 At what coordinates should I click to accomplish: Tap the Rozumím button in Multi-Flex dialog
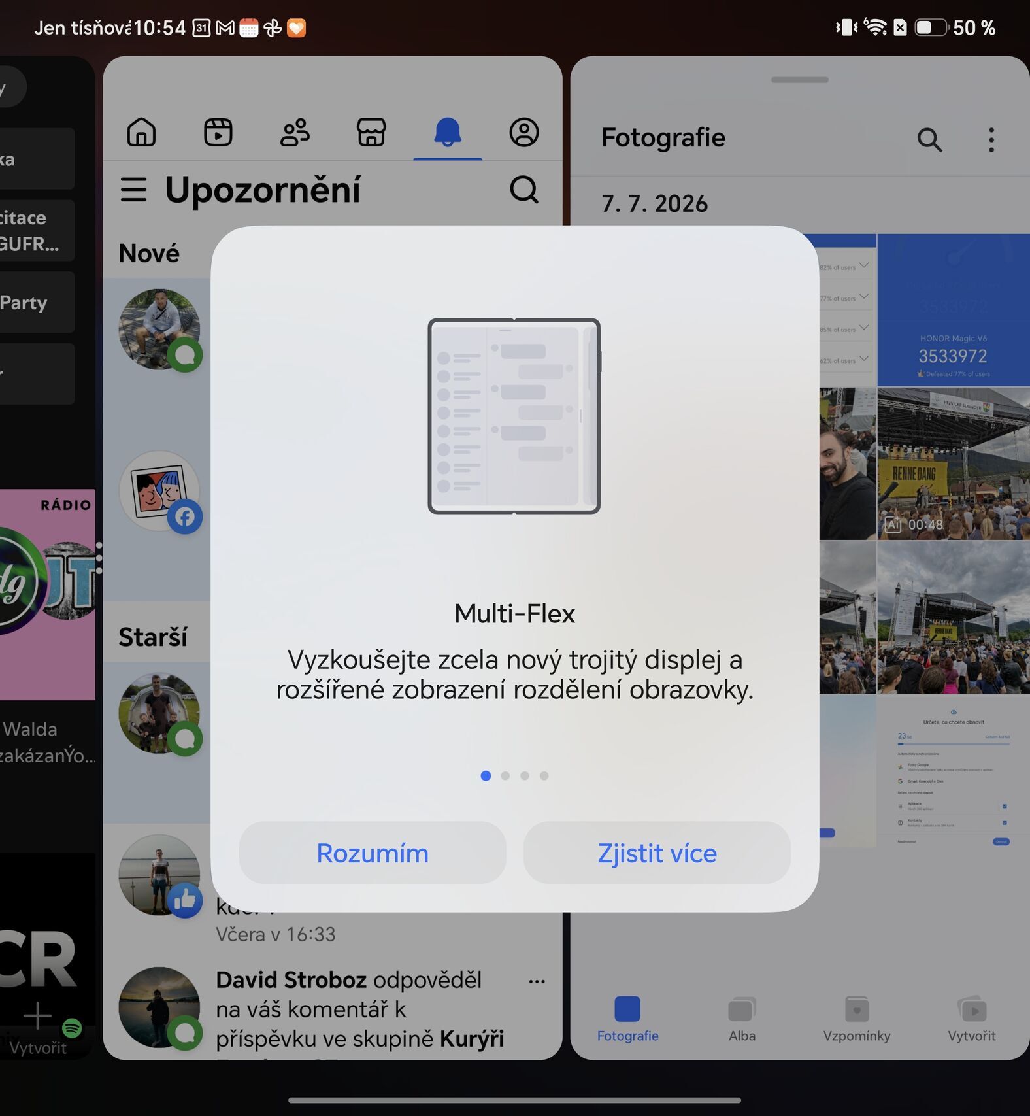pos(373,853)
